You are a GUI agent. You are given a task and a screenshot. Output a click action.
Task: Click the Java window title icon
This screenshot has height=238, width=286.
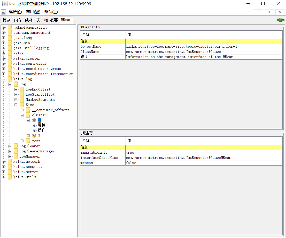point(5,4)
